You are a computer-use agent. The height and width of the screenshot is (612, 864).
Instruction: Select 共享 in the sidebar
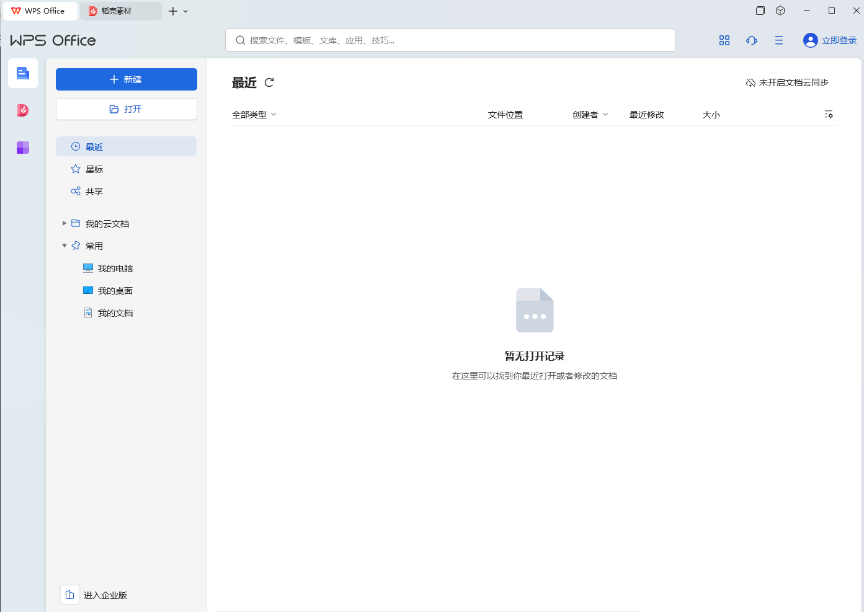(x=126, y=191)
